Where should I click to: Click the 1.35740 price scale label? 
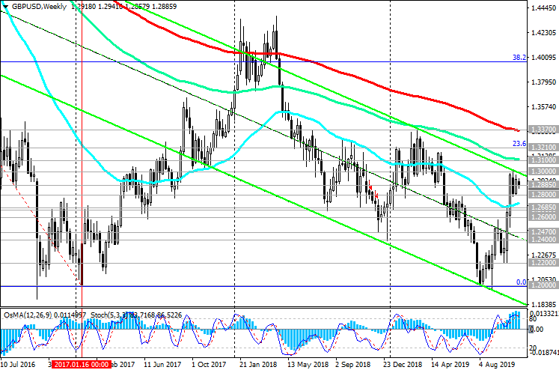544,106
